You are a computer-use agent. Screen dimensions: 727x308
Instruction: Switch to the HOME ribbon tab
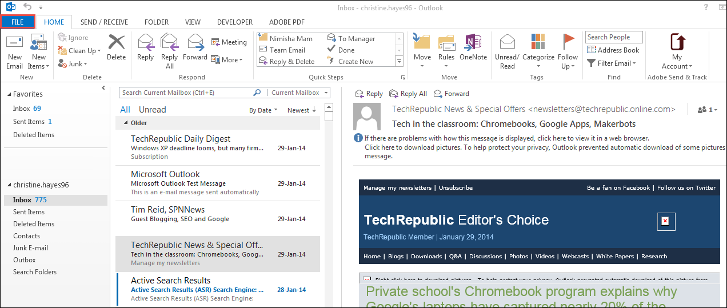point(54,22)
